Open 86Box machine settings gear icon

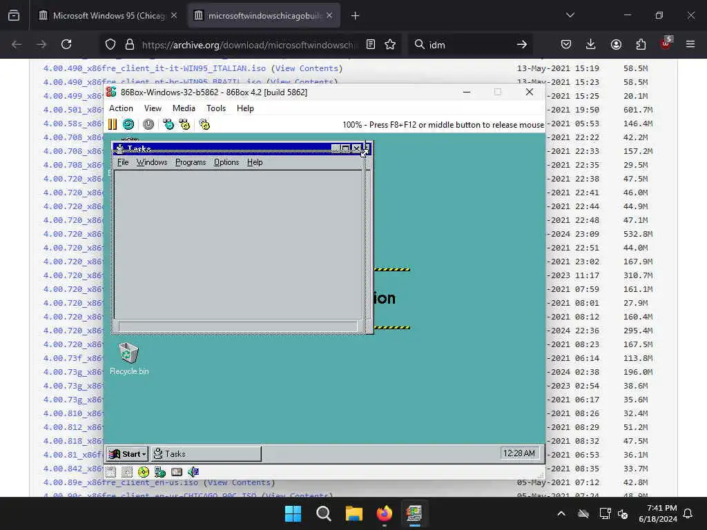[x=204, y=124]
